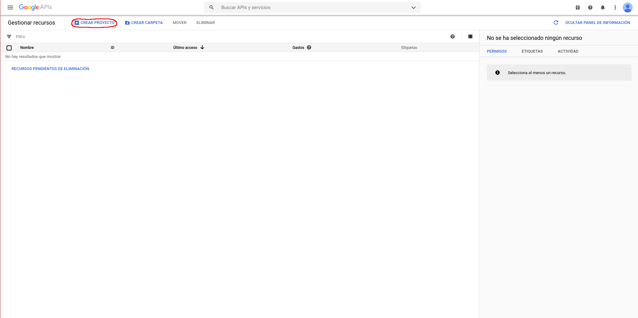Click the refresh icon
This screenshot has width=638, height=318.
click(x=556, y=22)
